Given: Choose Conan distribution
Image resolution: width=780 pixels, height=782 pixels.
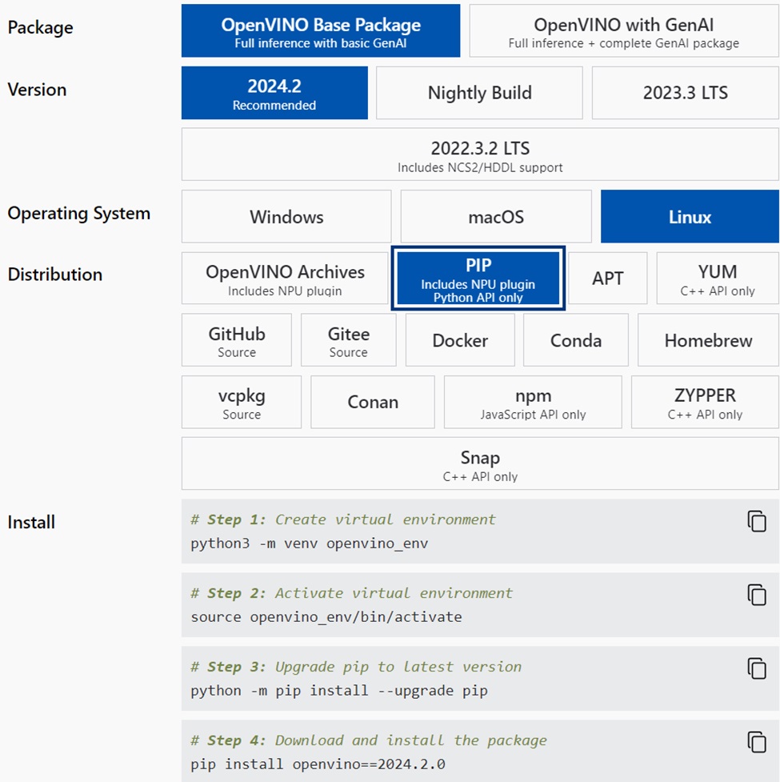Looking at the screenshot, I should click(372, 402).
